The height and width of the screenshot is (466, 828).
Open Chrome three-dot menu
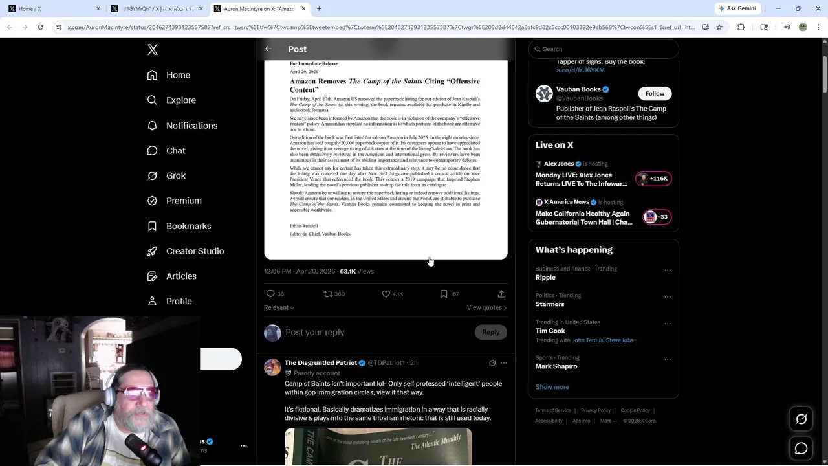(818, 27)
